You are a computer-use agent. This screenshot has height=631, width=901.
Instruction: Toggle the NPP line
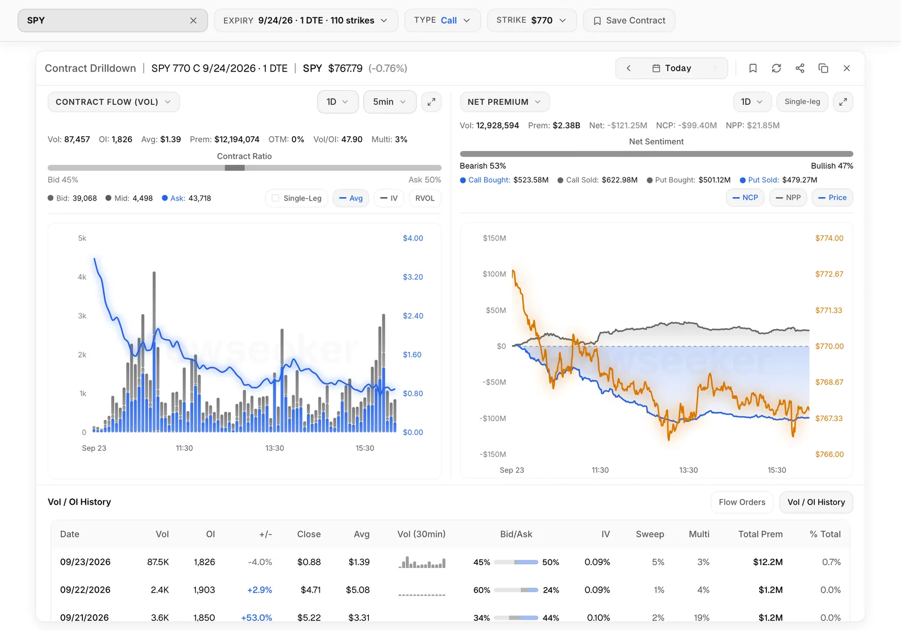click(x=788, y=198)
